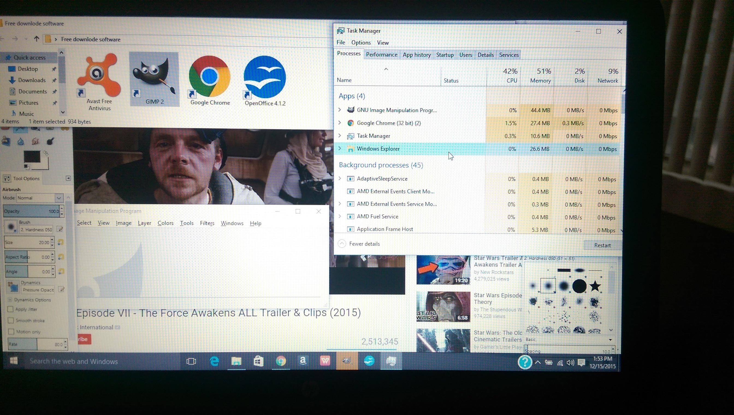
Task: Click the Task View taskbar button
Action: [191, 361]
